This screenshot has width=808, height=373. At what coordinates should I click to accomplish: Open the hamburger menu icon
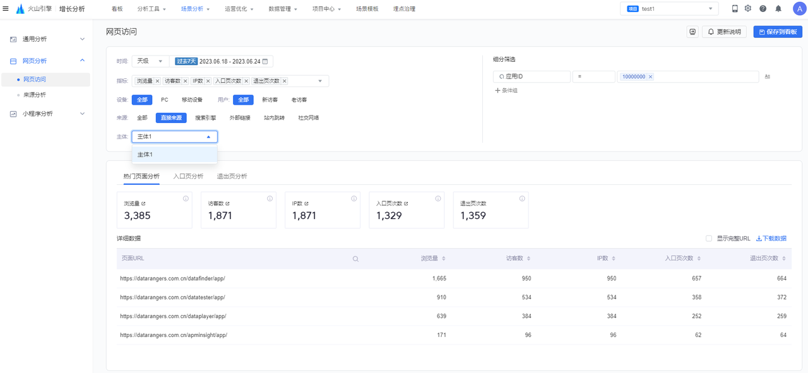(x=6, y=9)
